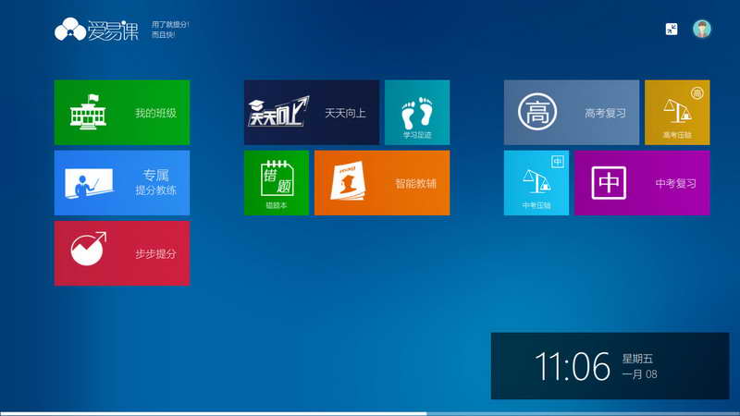Screen dimensions: 740x416
Task: Open the 错题本 notebook tile
Action: [277, 183]
